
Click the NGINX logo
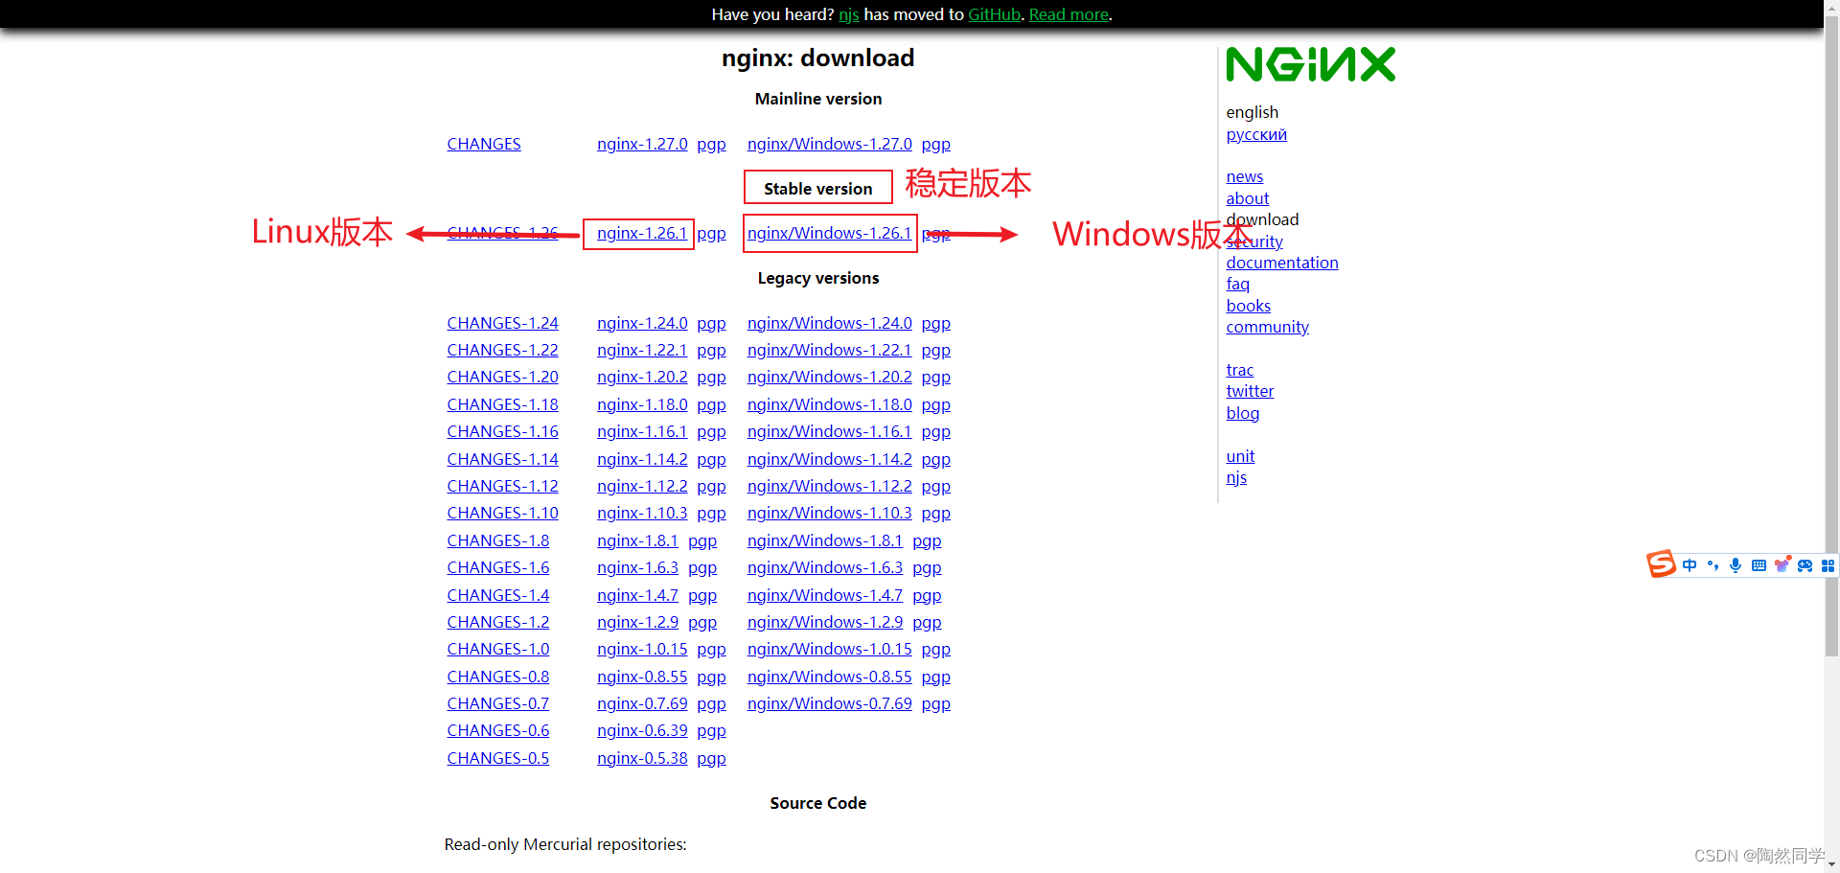click(x=1310, y=64)
